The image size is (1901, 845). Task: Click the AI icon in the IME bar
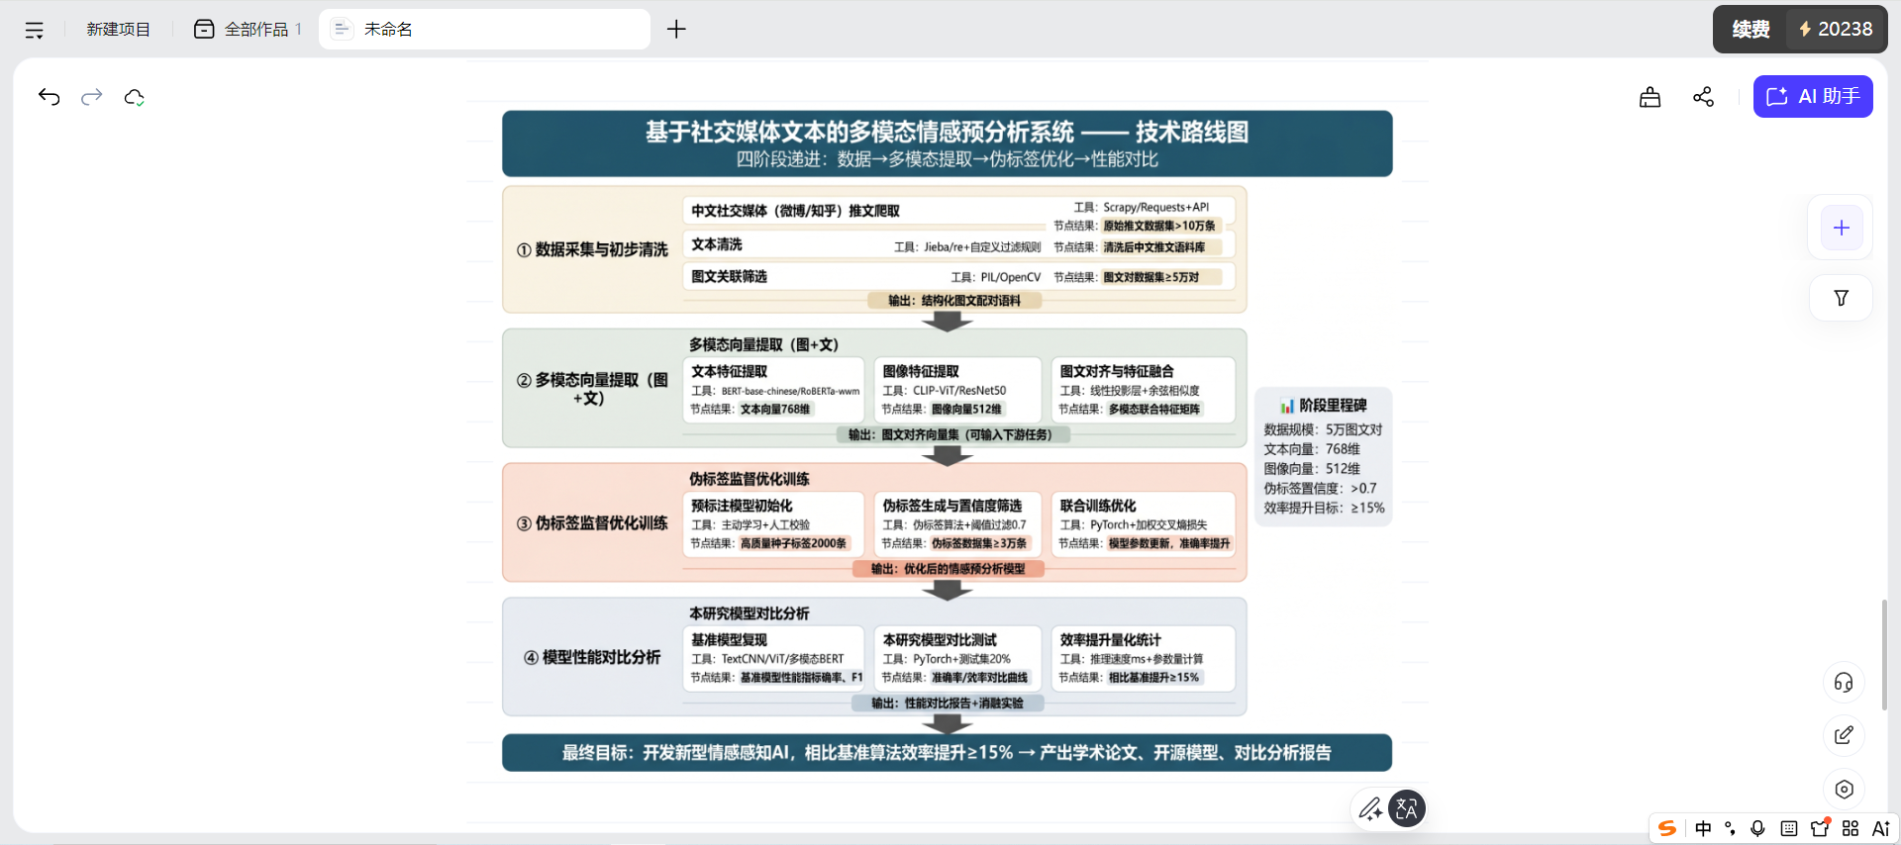(x=1881, y=829)
